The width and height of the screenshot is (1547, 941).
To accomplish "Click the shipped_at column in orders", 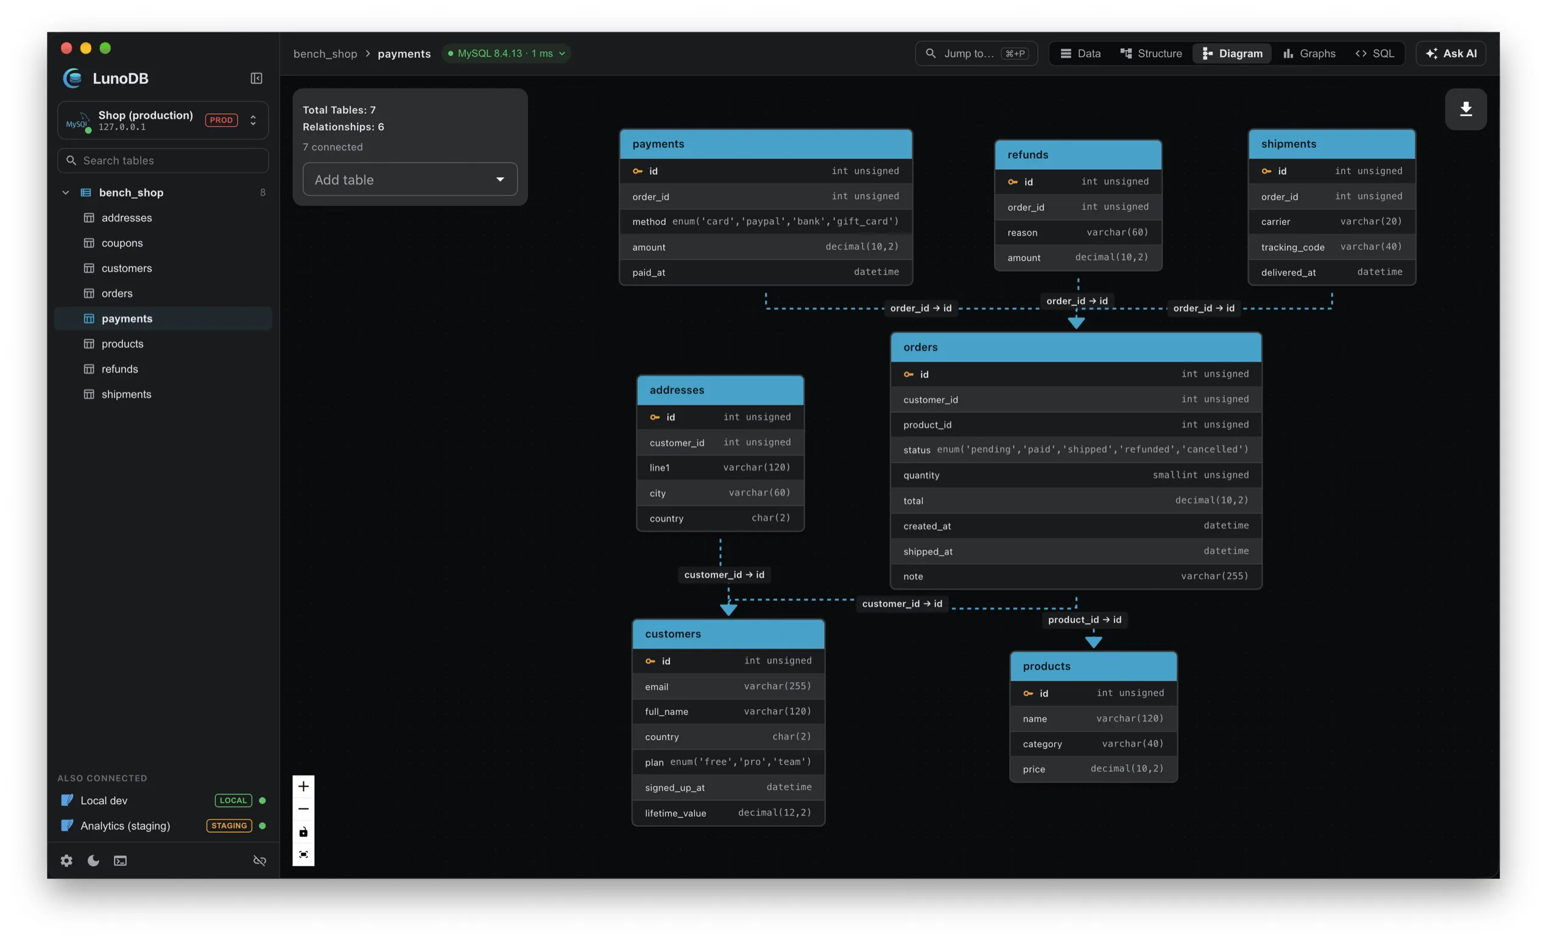I will [x=1076, y=551].
